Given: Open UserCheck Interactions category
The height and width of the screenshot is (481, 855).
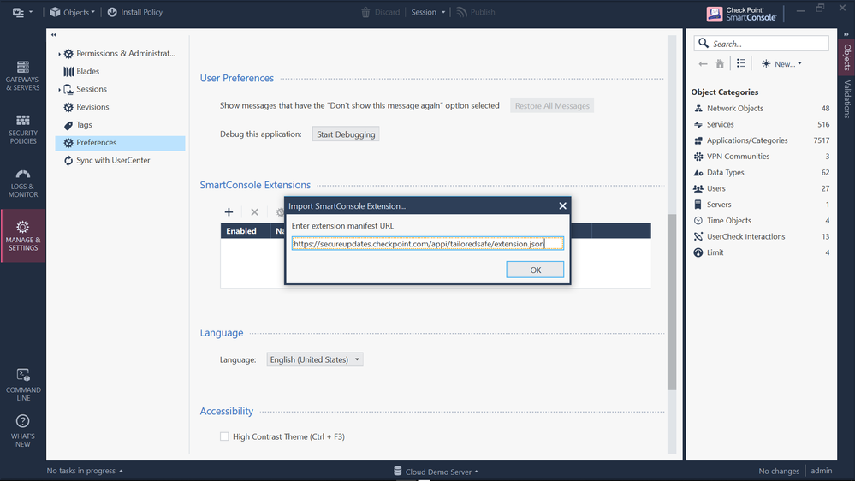Looking at the screenshot, I should coord(761,237).
